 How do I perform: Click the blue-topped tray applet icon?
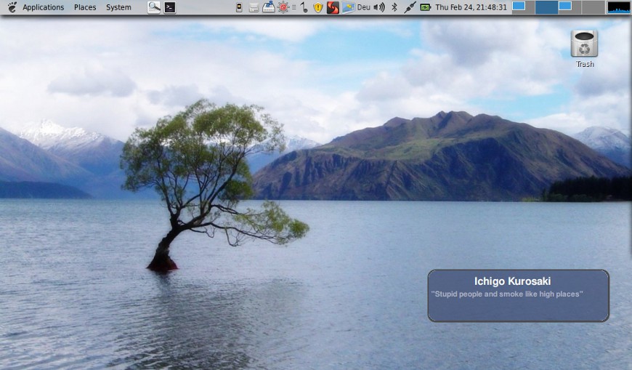click(269, 7)
